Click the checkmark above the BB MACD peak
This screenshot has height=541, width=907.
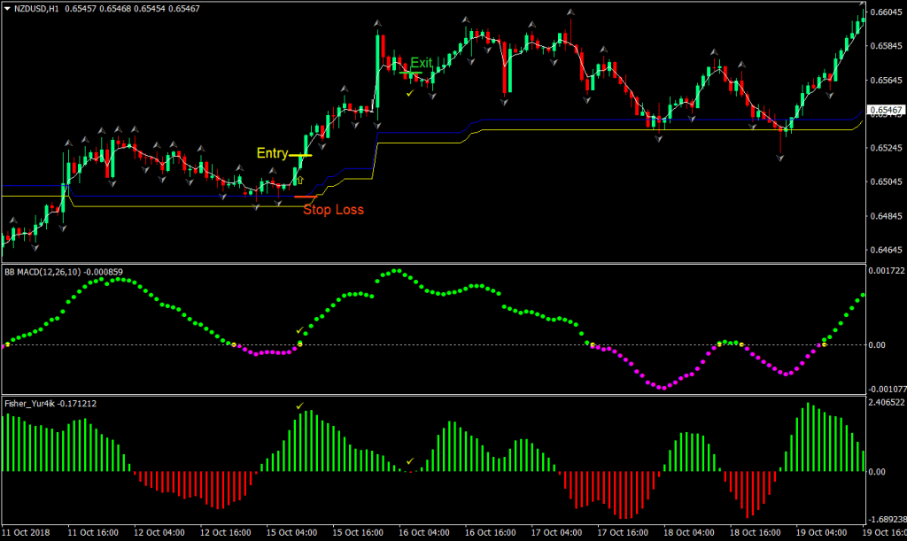coord(299,328)
